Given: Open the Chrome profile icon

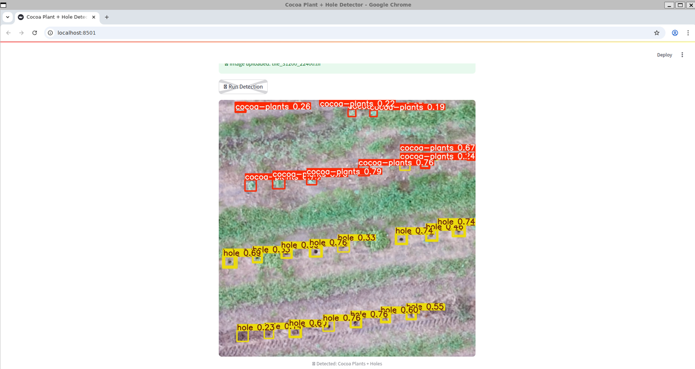Looking at the screenshot, I should 675,33.
